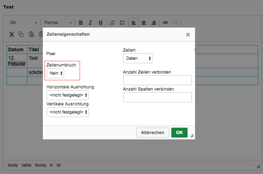Align text right
The height and width of the screenshot is (174, 263).
154,23
